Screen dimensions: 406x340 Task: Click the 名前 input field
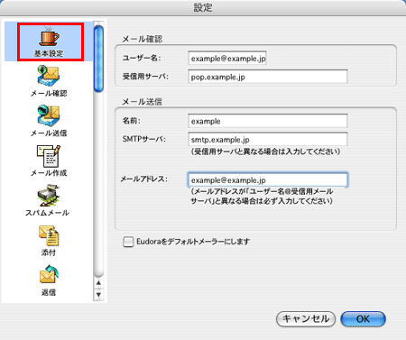[268, 121]
